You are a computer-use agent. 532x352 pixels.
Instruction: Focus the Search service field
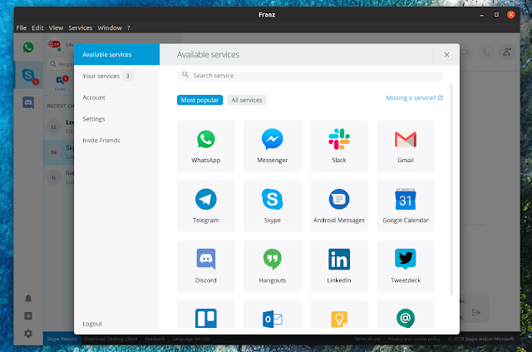[310, 76]
